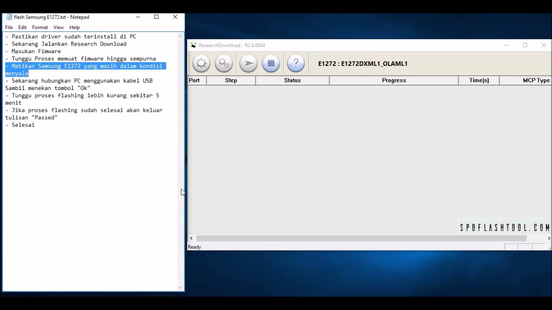Image resolution: width=552 pixels, height=310 pixels.
Task: Click the left scroll arrow in ResearchDownload
Action: click(191, 238)
